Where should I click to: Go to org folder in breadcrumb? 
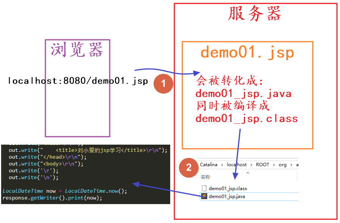(283, 165)
